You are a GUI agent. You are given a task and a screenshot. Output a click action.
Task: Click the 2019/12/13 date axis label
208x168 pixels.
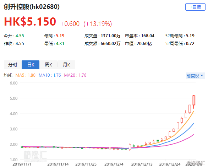coord(142,164)
